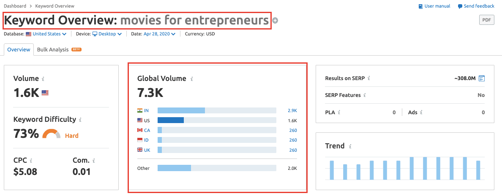Click the ~308.0M results value
The image size is (502, 196).
coord(465,78)
